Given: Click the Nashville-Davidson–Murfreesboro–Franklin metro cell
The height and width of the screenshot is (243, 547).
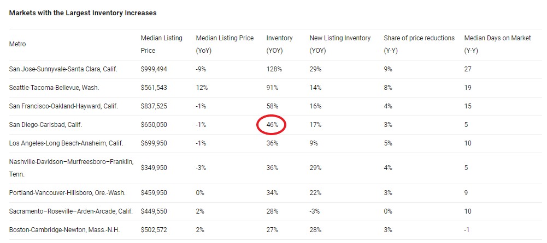Looking at the screenshot, I should pyautogui.click(x=71, y=168).
